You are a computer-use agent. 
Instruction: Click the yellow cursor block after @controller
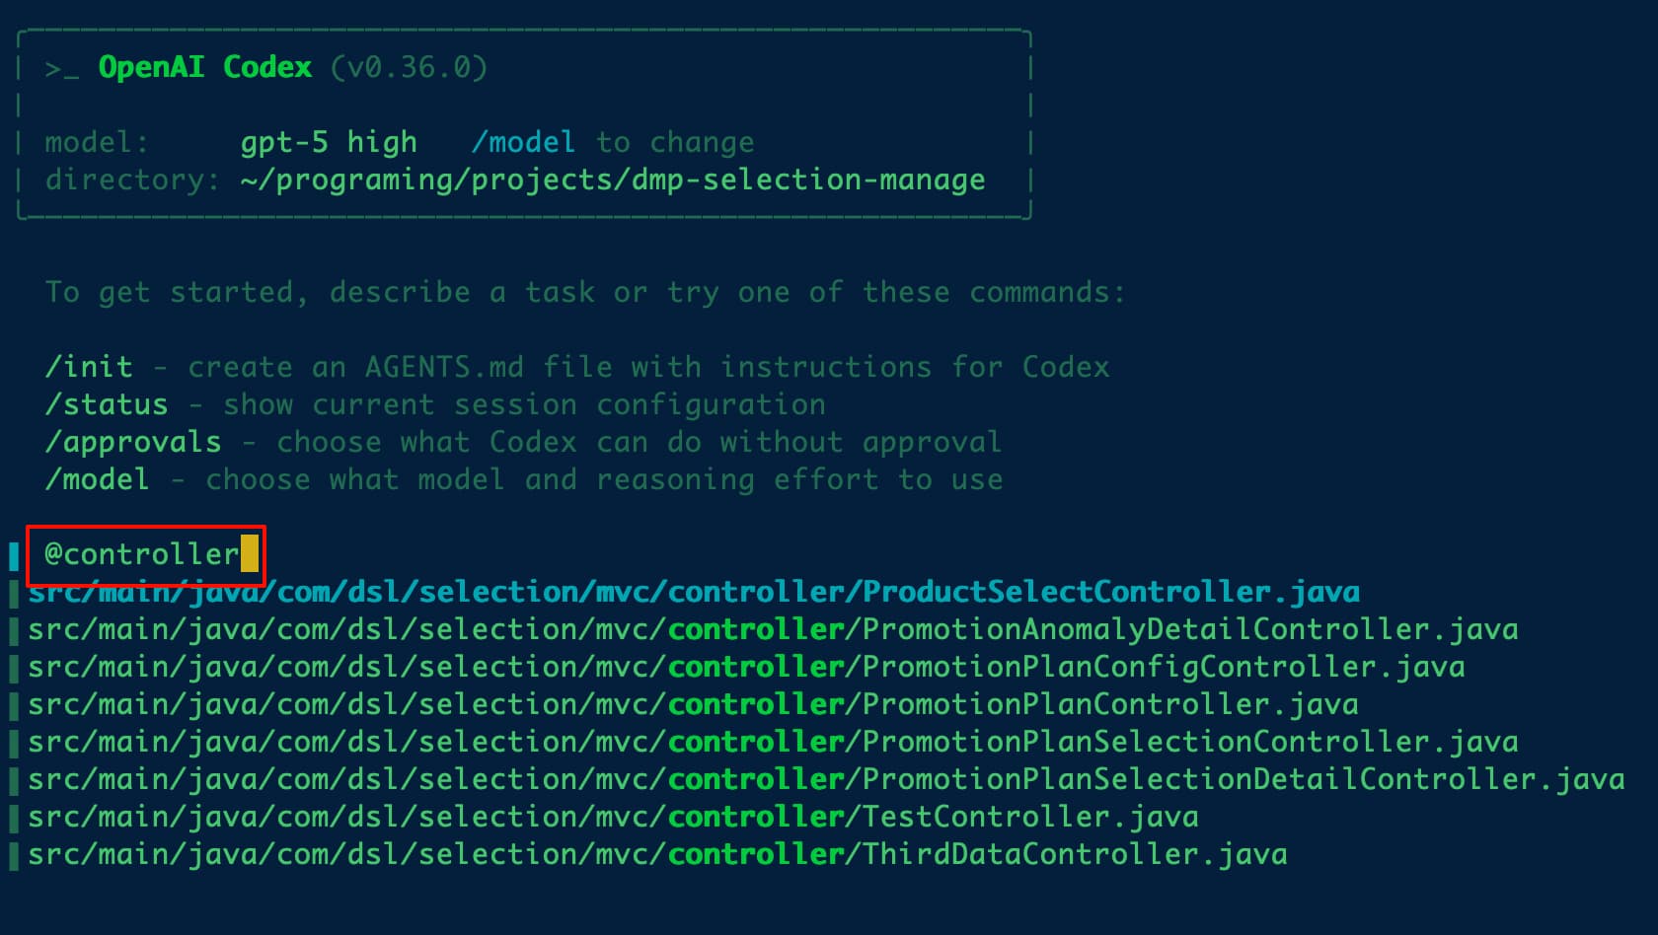(x=250, y=553)
